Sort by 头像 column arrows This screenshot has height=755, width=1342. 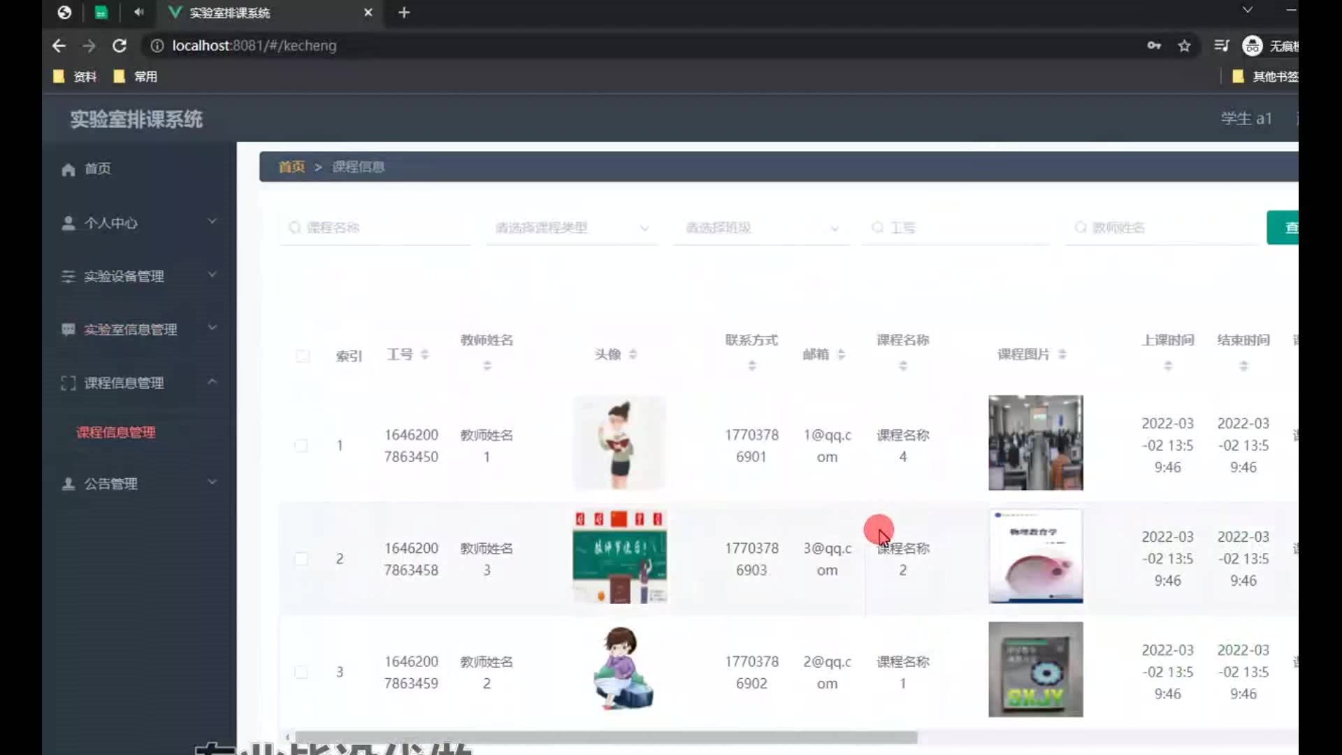click(633, 354)
